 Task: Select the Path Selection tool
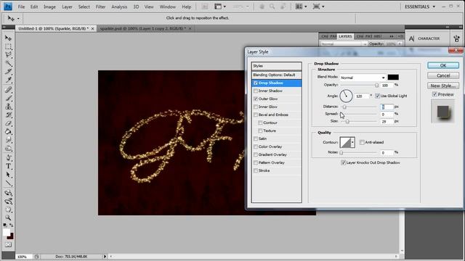8,175
